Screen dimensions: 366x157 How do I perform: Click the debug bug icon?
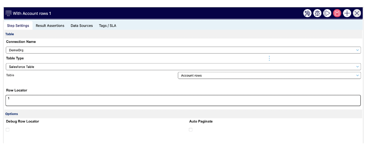[317, 13]
